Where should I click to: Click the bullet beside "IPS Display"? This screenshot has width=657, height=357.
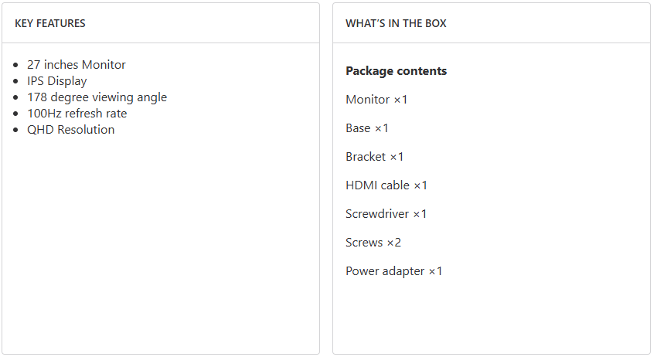[17, 82]
